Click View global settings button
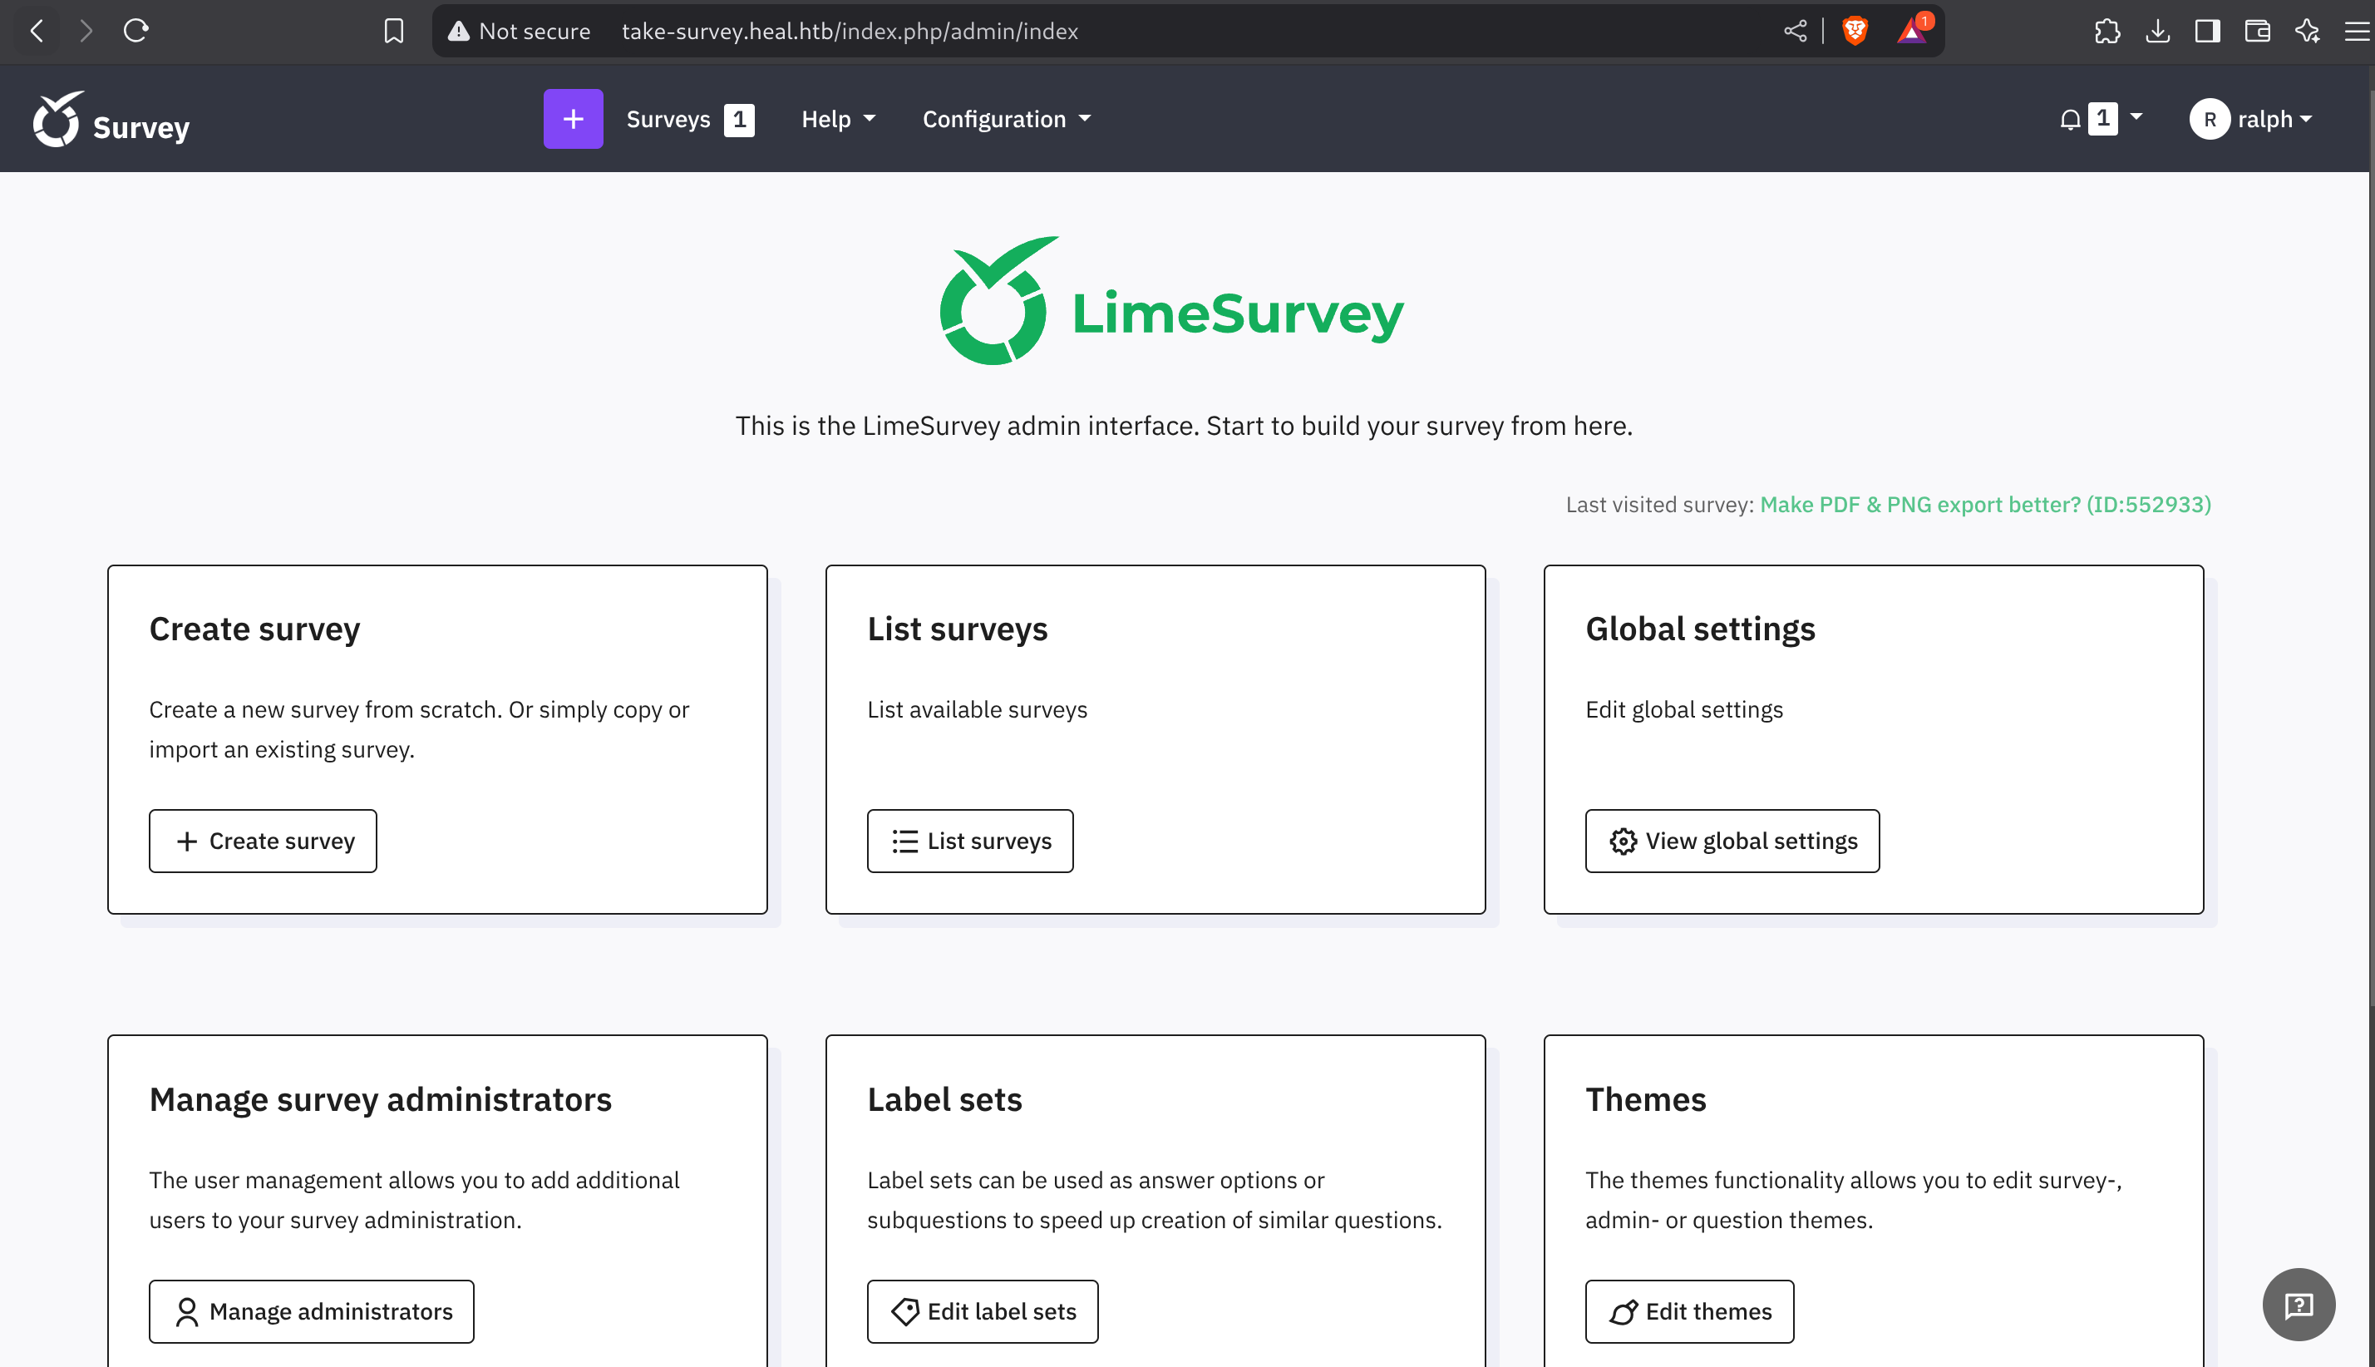This screenshot has width=2375, height=1367. [x=1732, y=841]
